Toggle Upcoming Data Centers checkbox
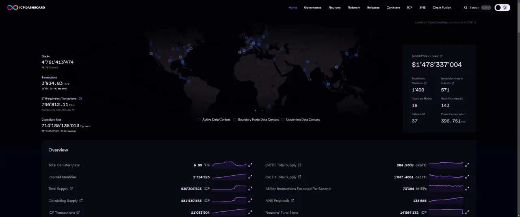 (x=283, y=119)
